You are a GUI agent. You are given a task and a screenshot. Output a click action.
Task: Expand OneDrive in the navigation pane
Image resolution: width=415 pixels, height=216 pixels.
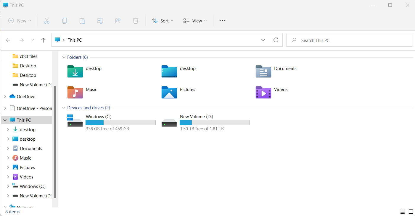coord(5,96)
